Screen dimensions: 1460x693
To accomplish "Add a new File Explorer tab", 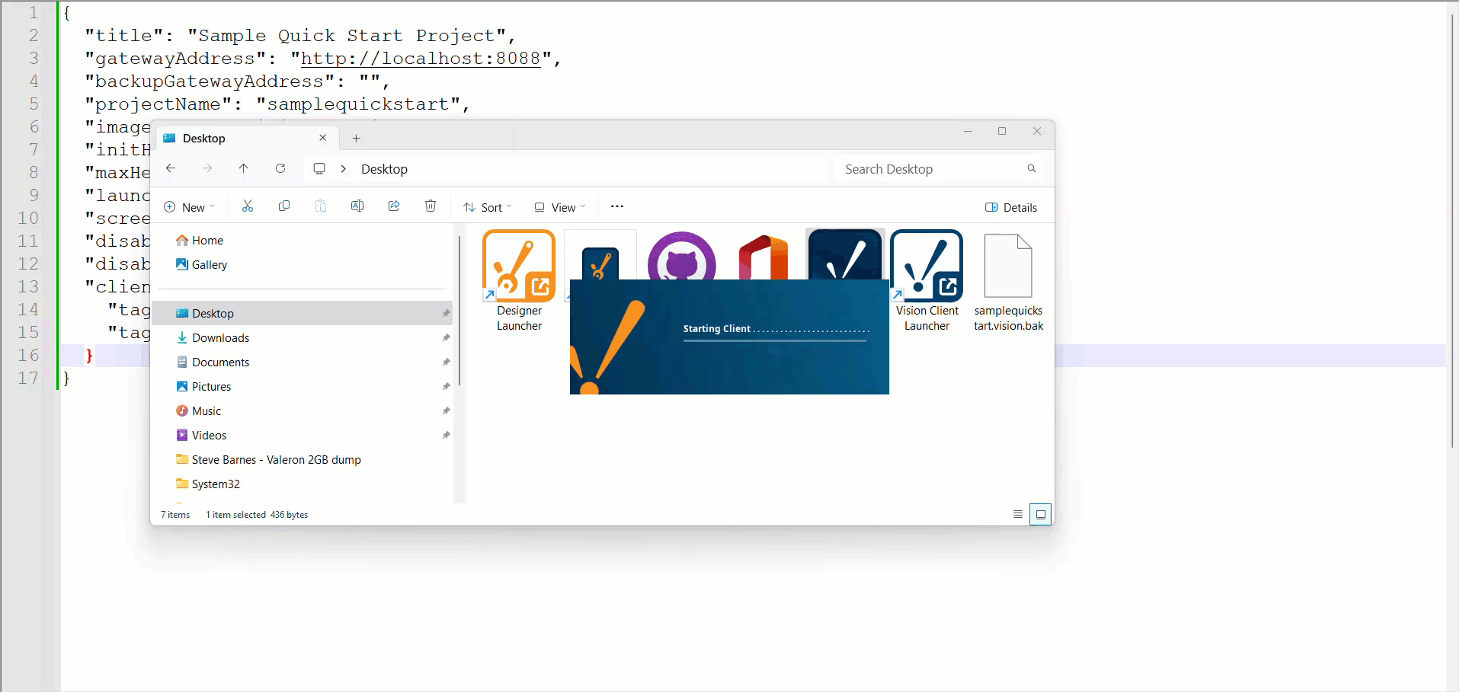I will coord(356,139).
